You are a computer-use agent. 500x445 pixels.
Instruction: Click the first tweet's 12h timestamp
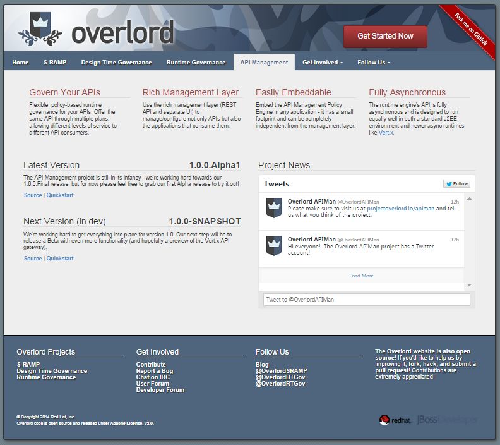(x=455, y=202)
